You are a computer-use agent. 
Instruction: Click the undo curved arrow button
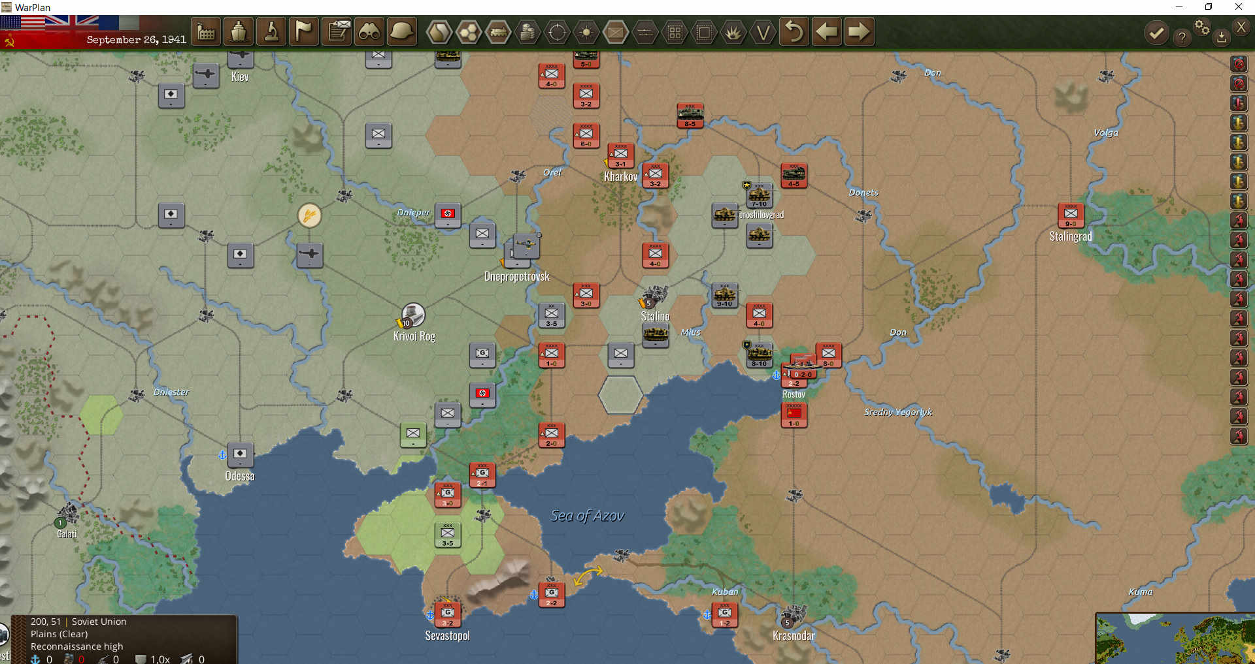point(794,32)
